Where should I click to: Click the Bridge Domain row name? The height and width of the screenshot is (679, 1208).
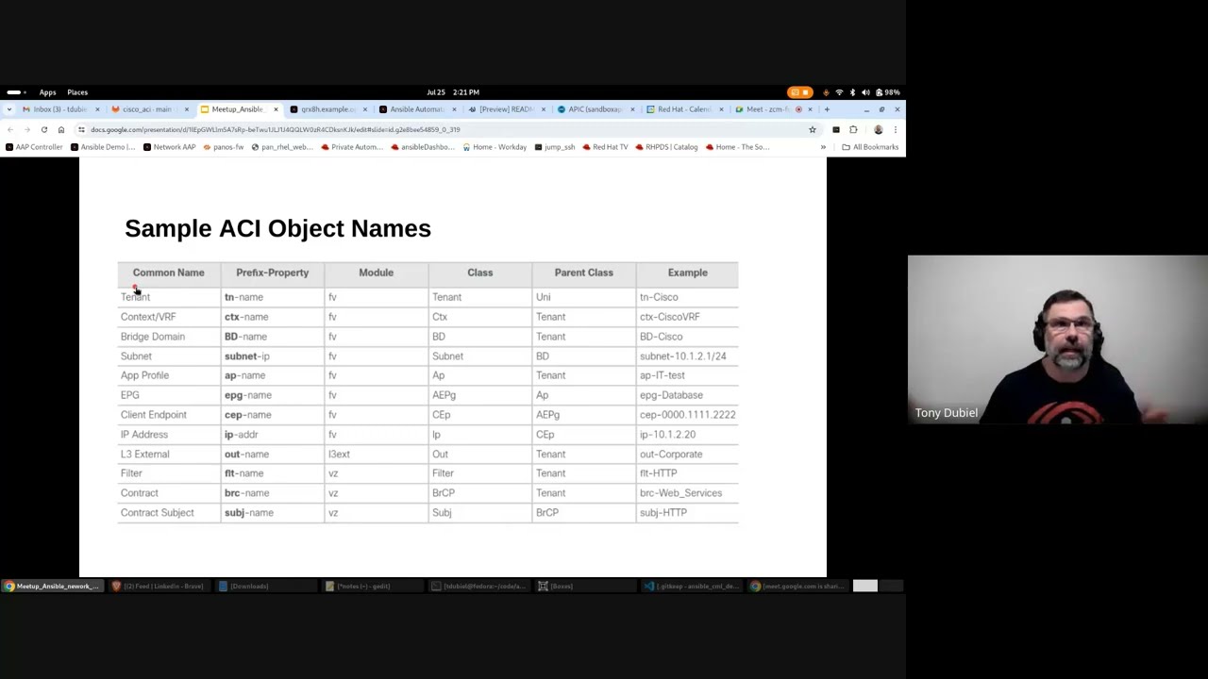pos(153,337)
